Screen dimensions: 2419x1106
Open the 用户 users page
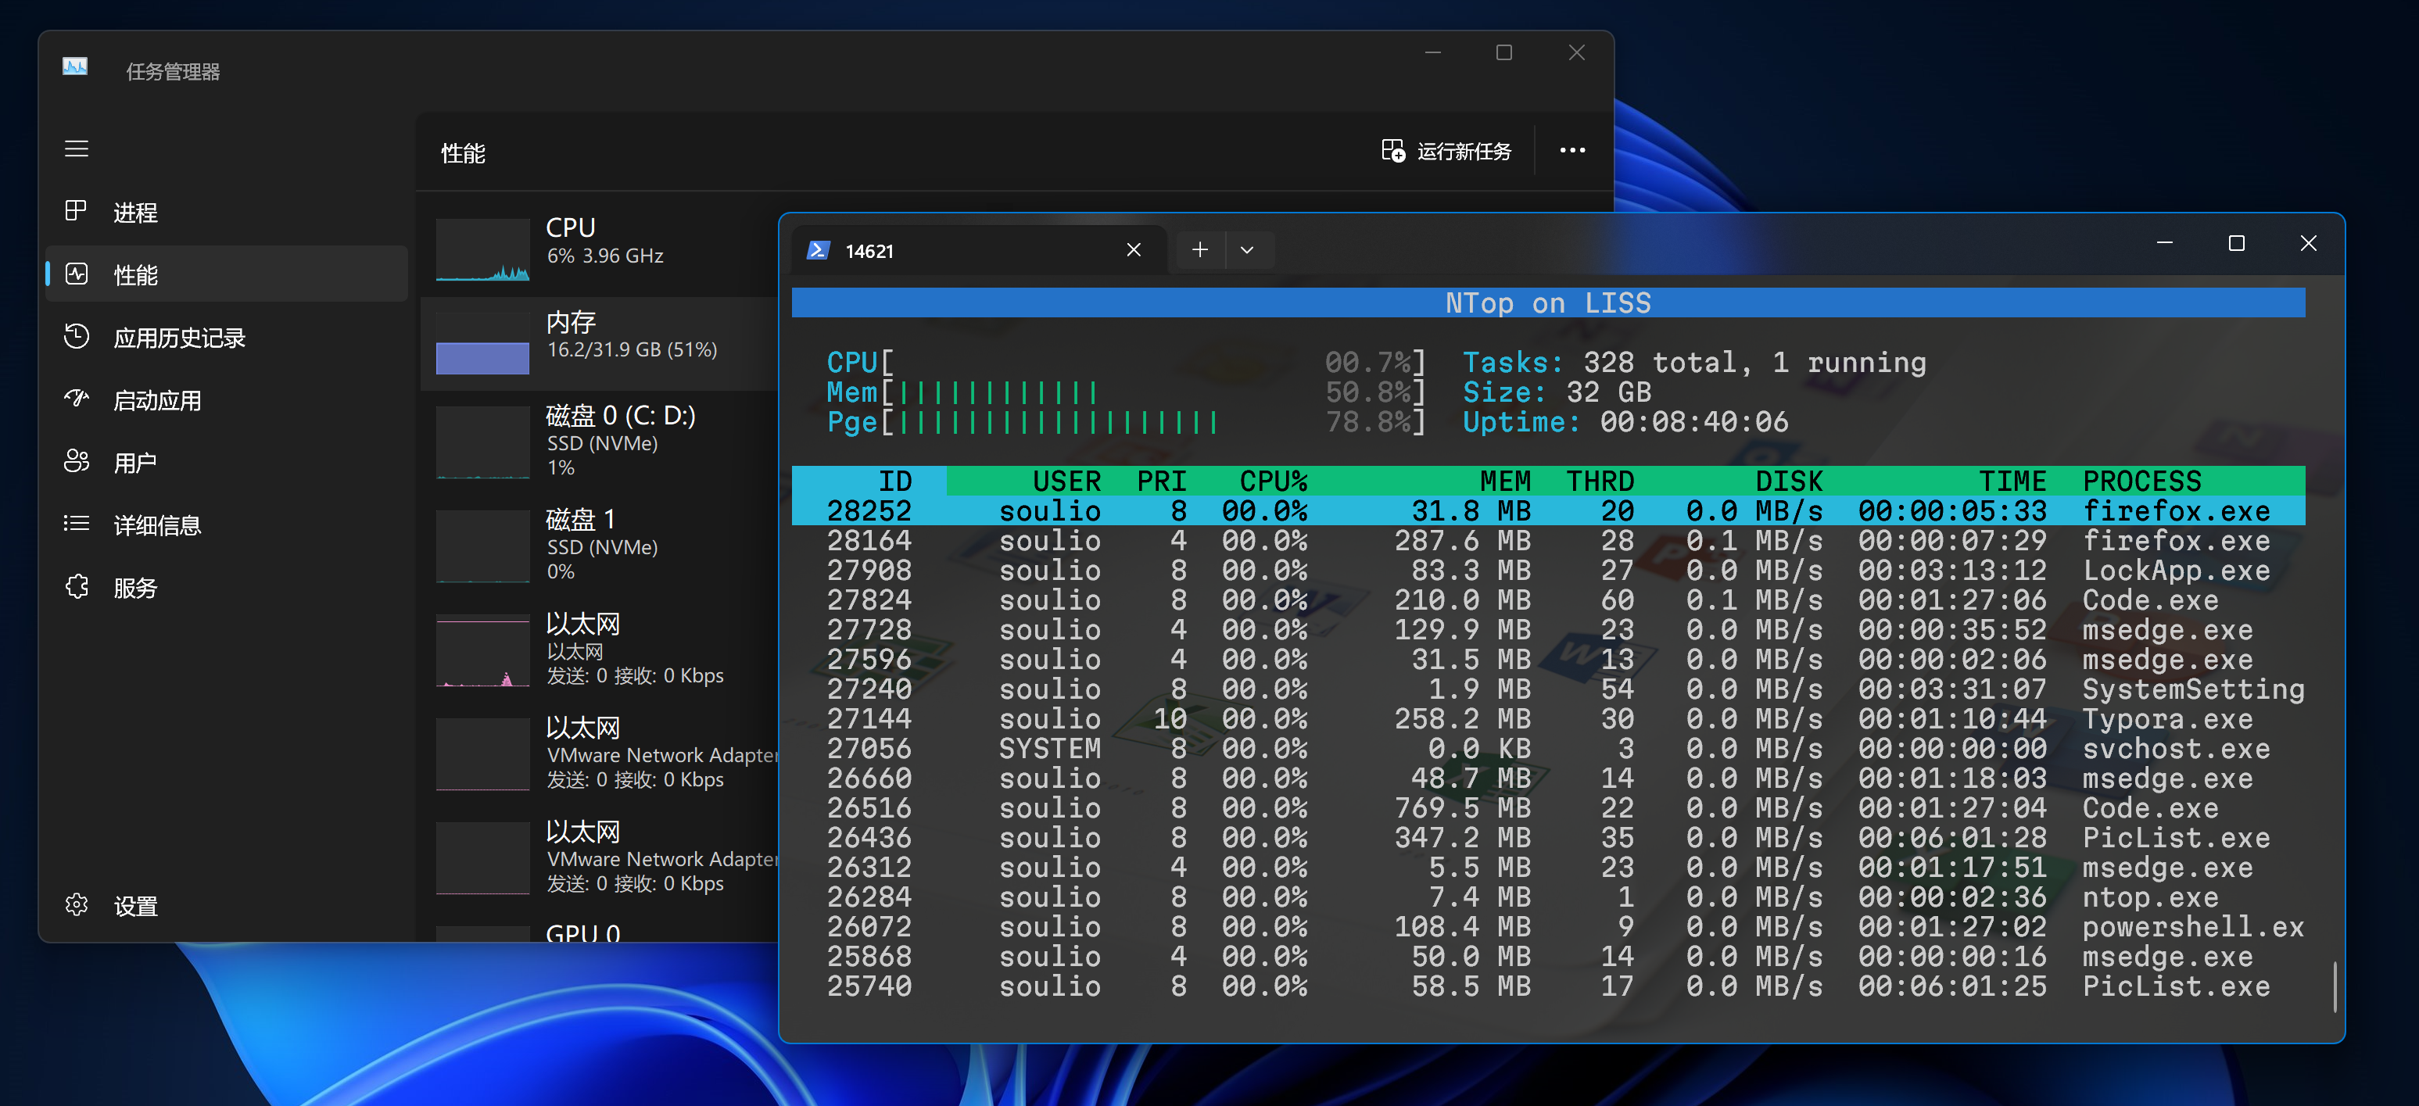click(x=134, y=463)
